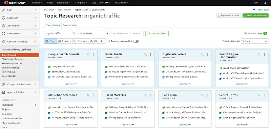The width and height of the screenshot is (271, 129).
Task: Open Email Marketer card options menu
Action: point(150,95)
